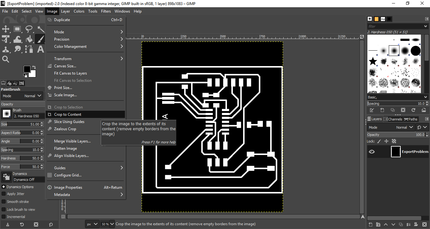
Task: Choose the Smudge tool
Action: [x=17, y=49]
